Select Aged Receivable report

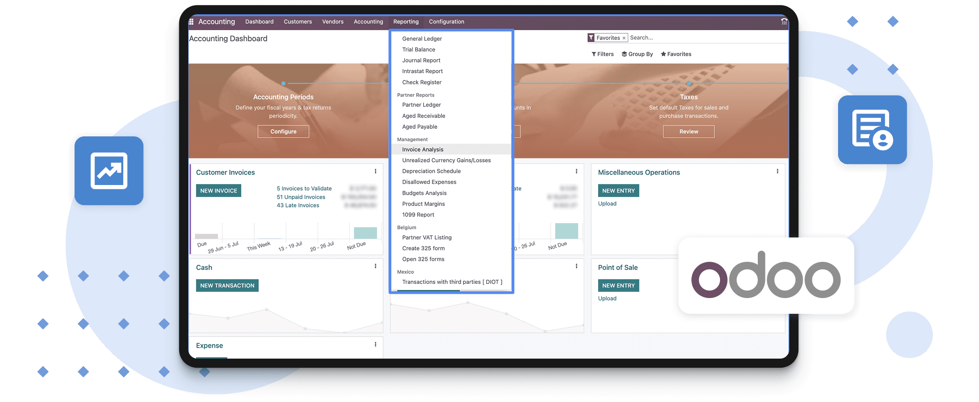(423, 116)
